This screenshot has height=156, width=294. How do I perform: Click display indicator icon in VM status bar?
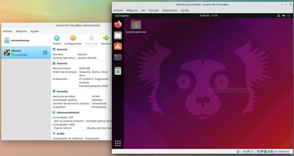coord(258,151)
